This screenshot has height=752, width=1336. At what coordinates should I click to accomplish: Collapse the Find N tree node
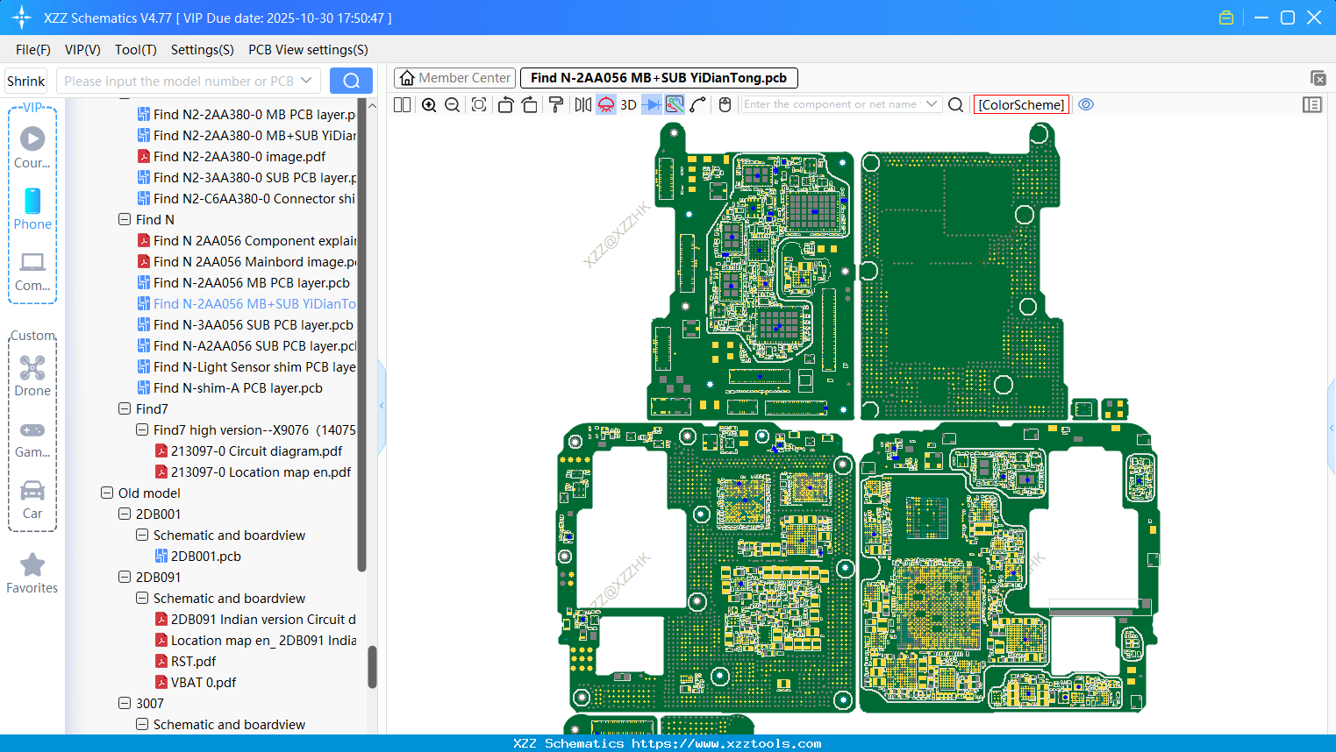point(125,219)
